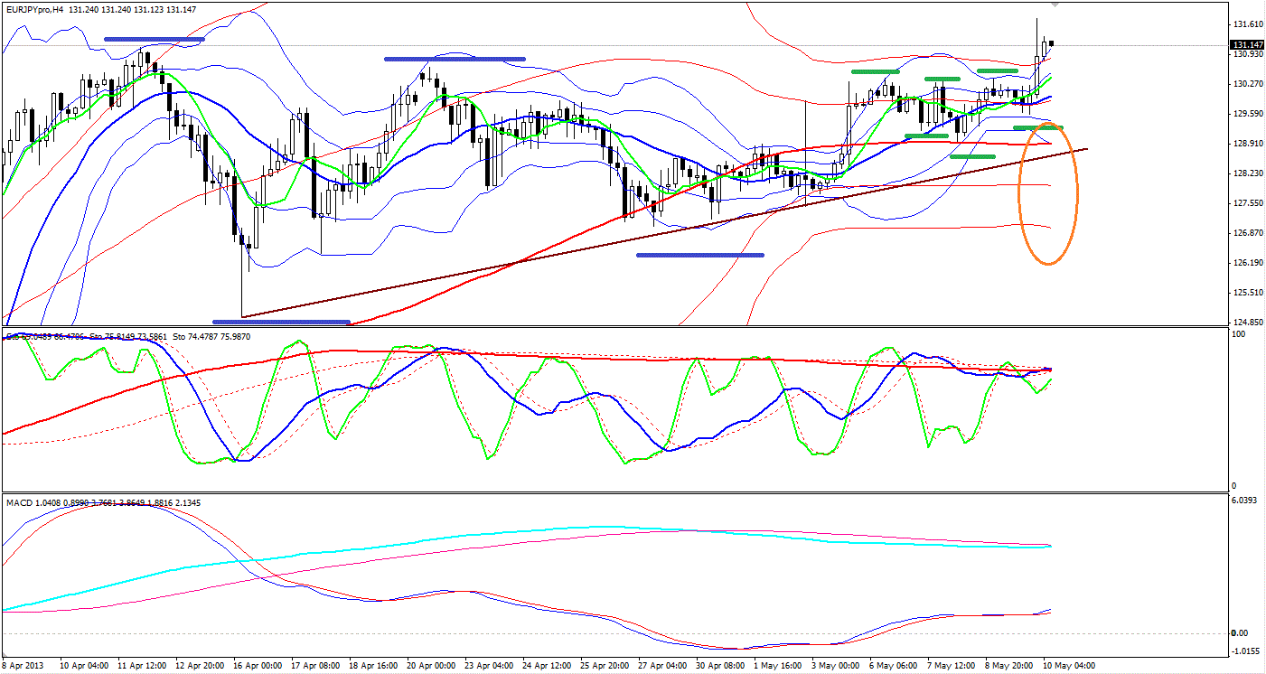The image size is (1266, 674).
Task: Click the 1 May 16:00 time label
Action: [x=777, y=666]
